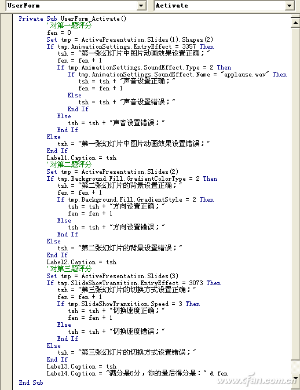Click the line '第三张幻灯片的切换方式设置正确'
This screenshot has height=390, width=300.
[127, 290]
